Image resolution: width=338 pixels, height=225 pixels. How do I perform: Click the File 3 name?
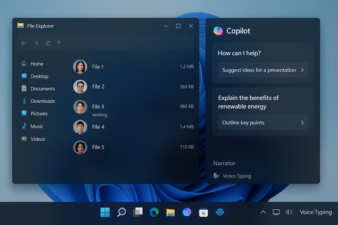coord(98,107)
